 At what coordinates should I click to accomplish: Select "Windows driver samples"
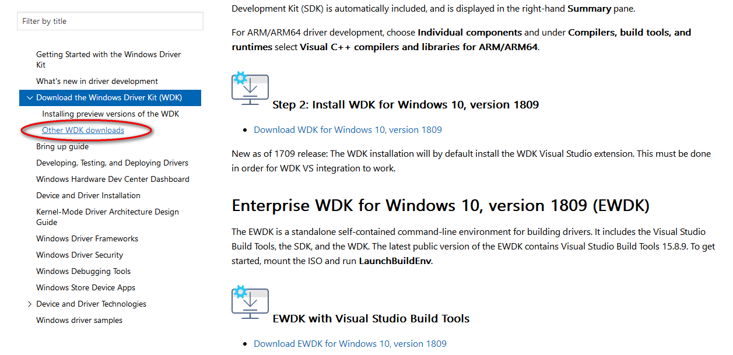[79, 320]
